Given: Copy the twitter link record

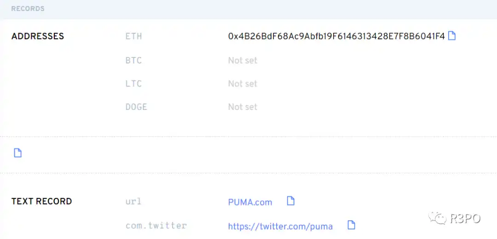Looking at the screenshot, I should [x=351, y=225].
